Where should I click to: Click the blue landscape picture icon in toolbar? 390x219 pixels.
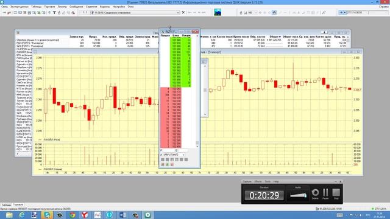pyautogui.click(x=218, y=12)
